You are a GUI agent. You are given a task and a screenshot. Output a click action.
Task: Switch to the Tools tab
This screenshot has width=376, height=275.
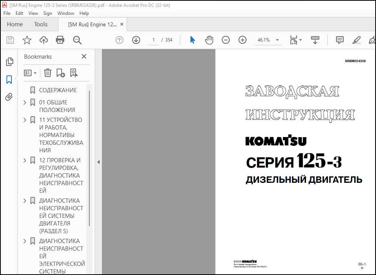41,24
